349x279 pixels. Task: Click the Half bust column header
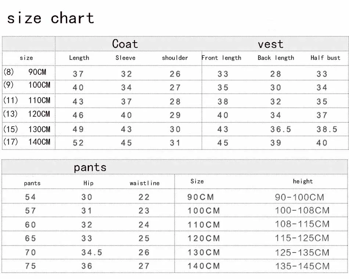click(x=325, y=58)
